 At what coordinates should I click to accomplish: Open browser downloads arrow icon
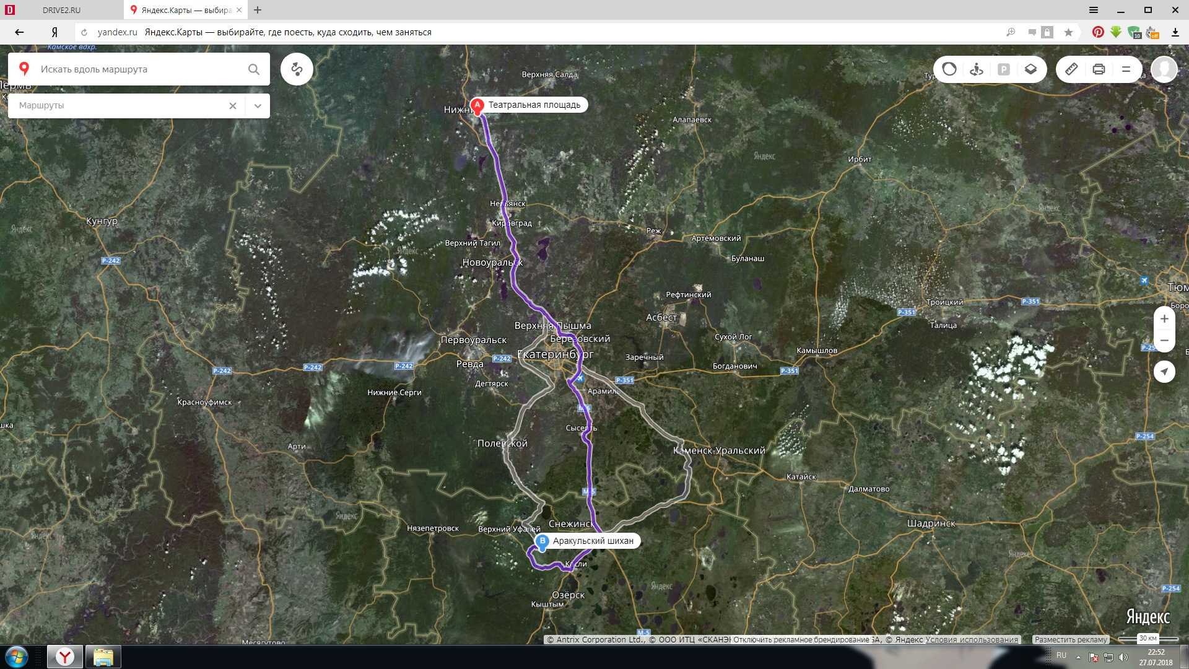(1175, 32)
